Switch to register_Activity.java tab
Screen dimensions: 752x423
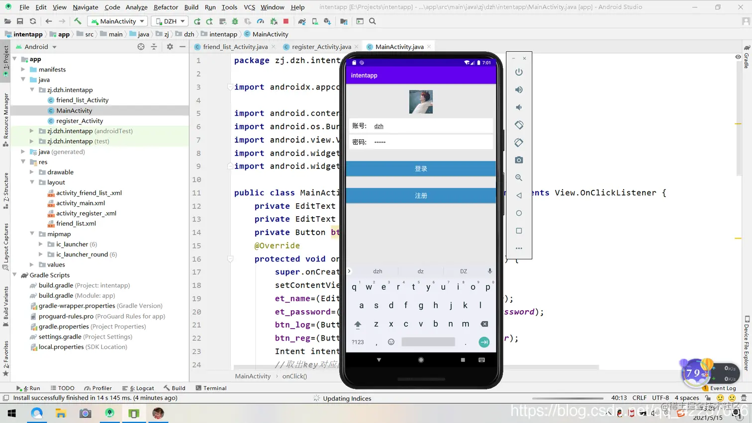[321, 47]
